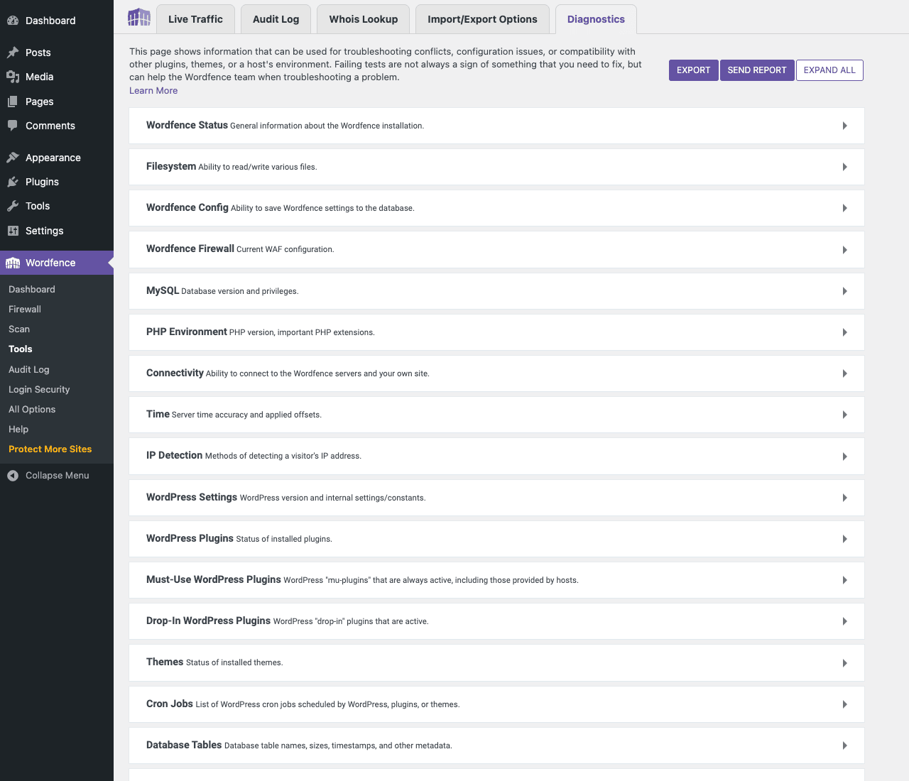
Task: Click the Appearance paintbrush icon
Action: coord(13,158)
